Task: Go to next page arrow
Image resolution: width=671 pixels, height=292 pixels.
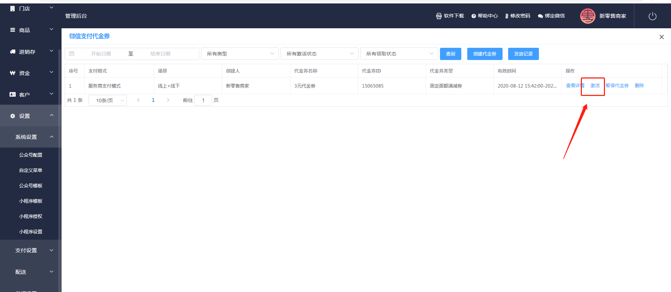Action: point(168,100)
